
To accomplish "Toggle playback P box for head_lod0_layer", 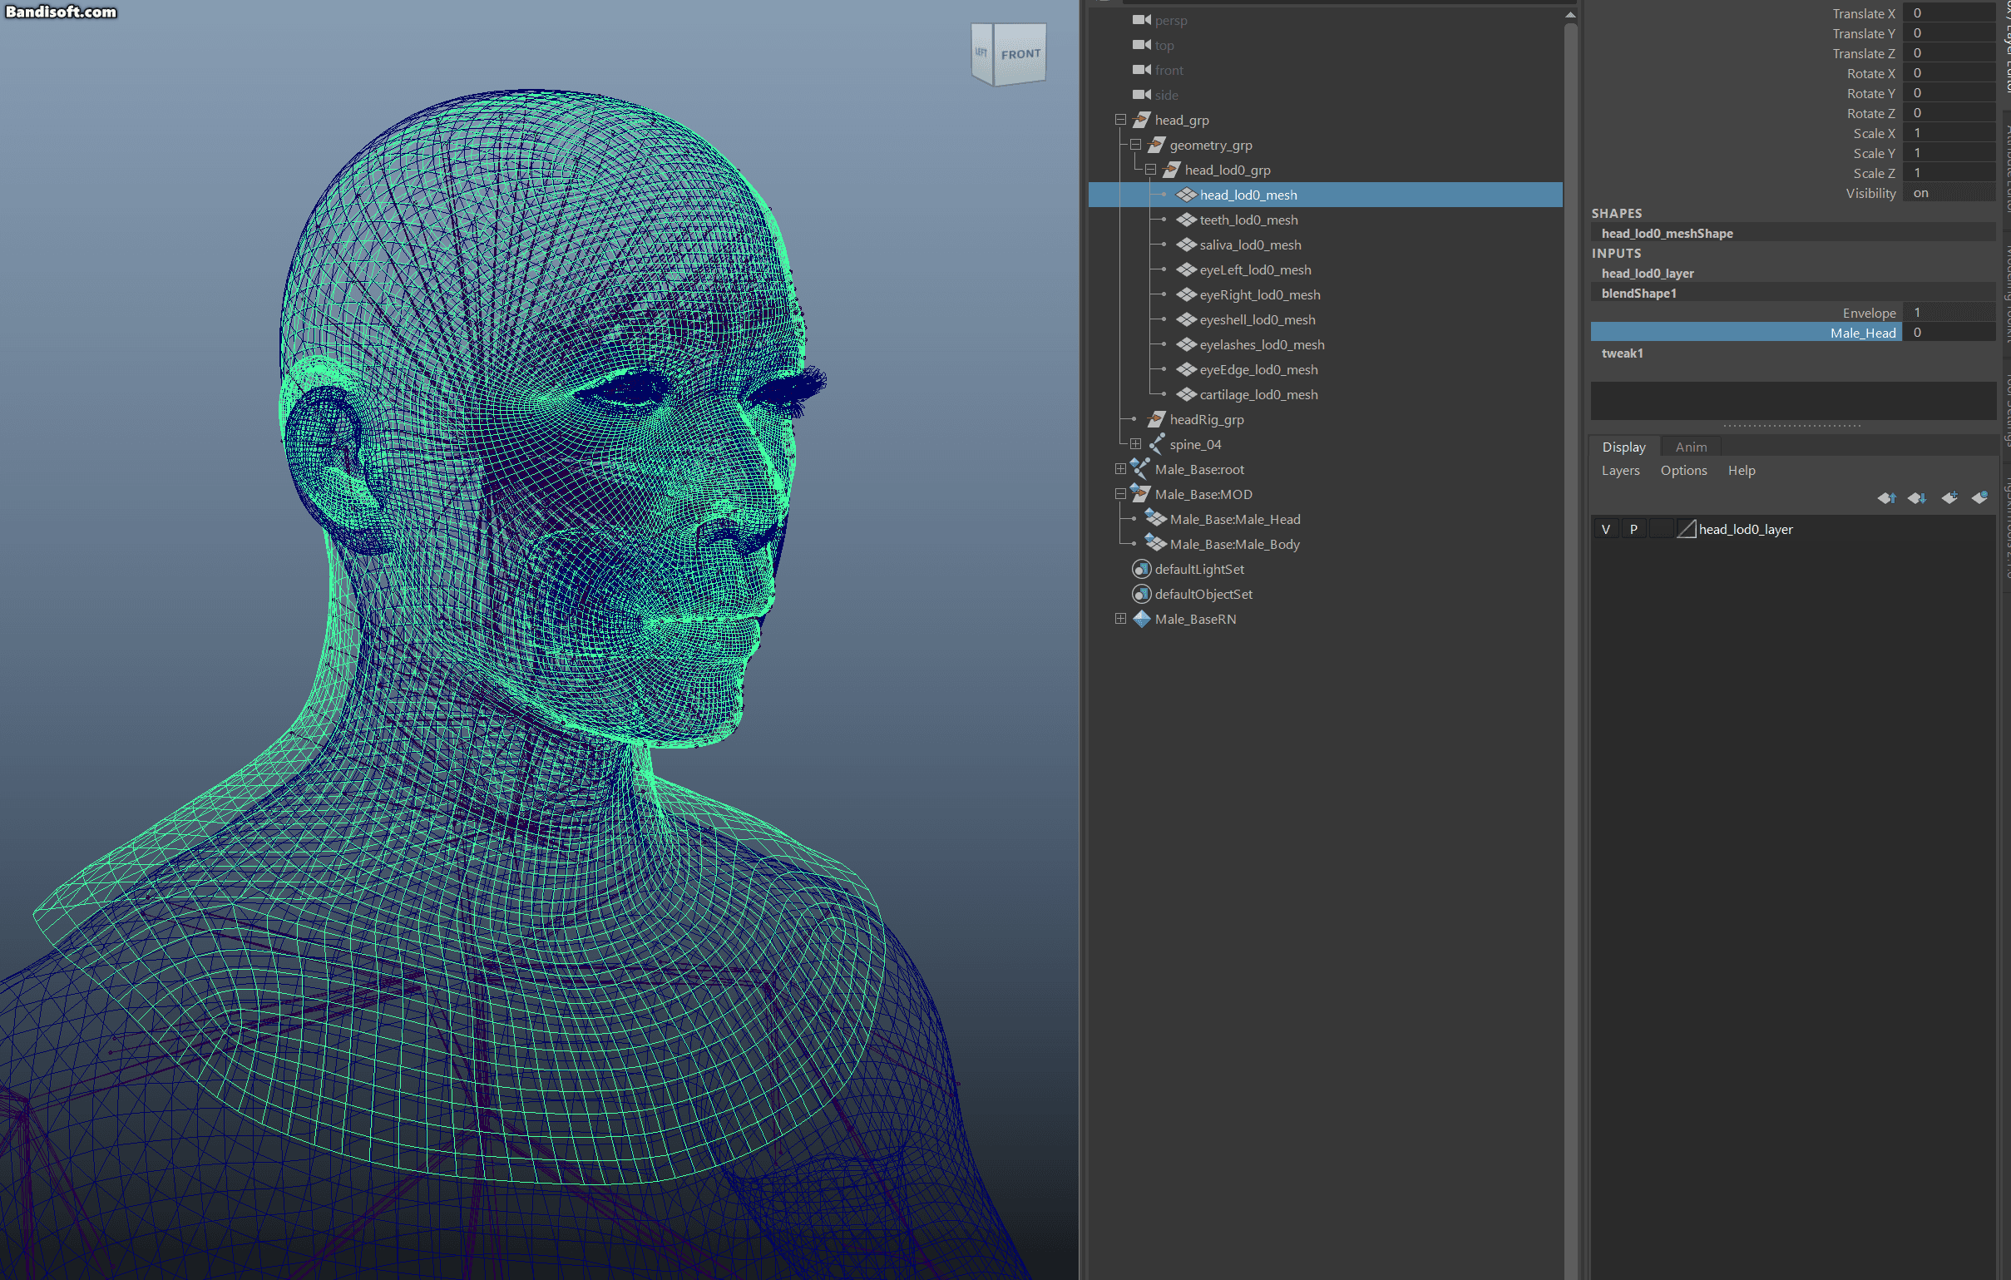I will tap(1633, 529).
